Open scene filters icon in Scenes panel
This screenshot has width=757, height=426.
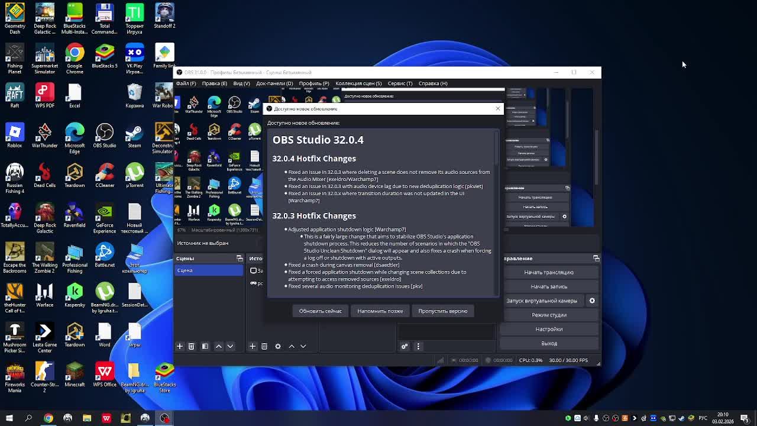(205, 346)
